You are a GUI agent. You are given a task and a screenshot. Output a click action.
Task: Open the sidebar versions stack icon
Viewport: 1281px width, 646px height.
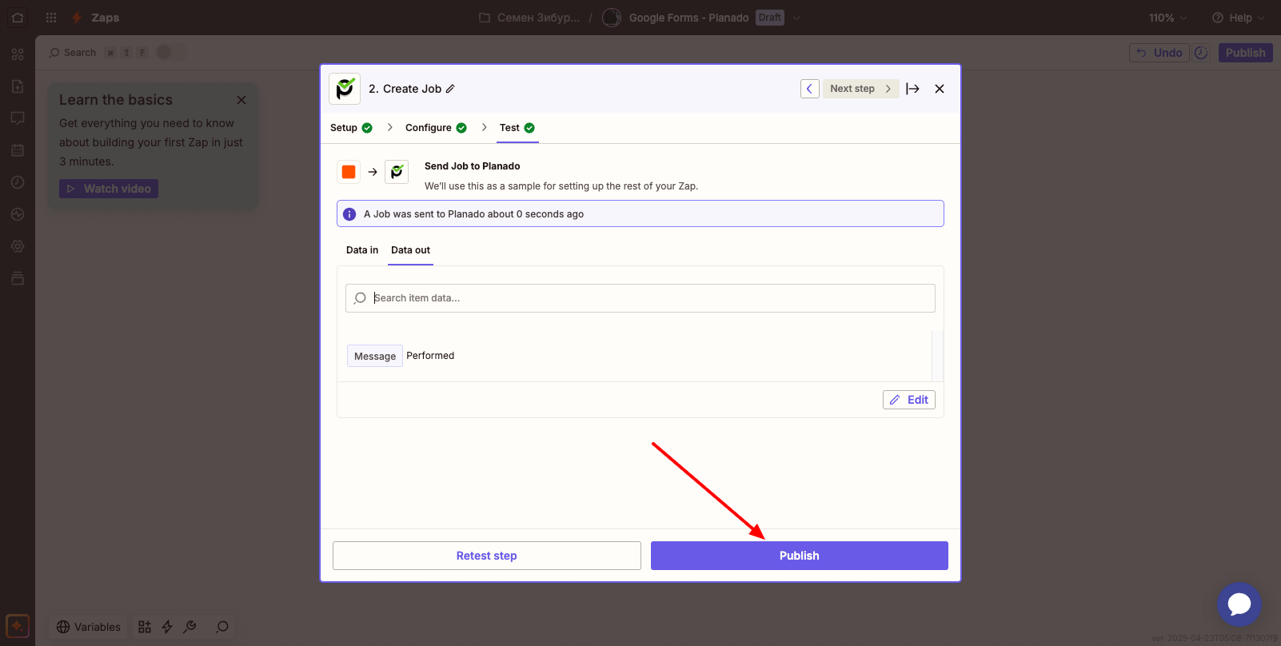point(18,278)
